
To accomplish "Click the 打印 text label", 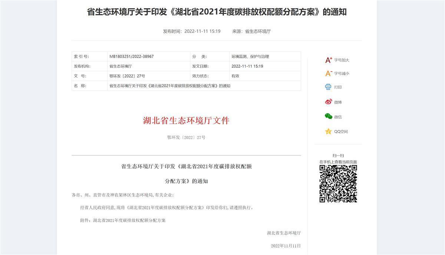I will [x=338, y=87].
